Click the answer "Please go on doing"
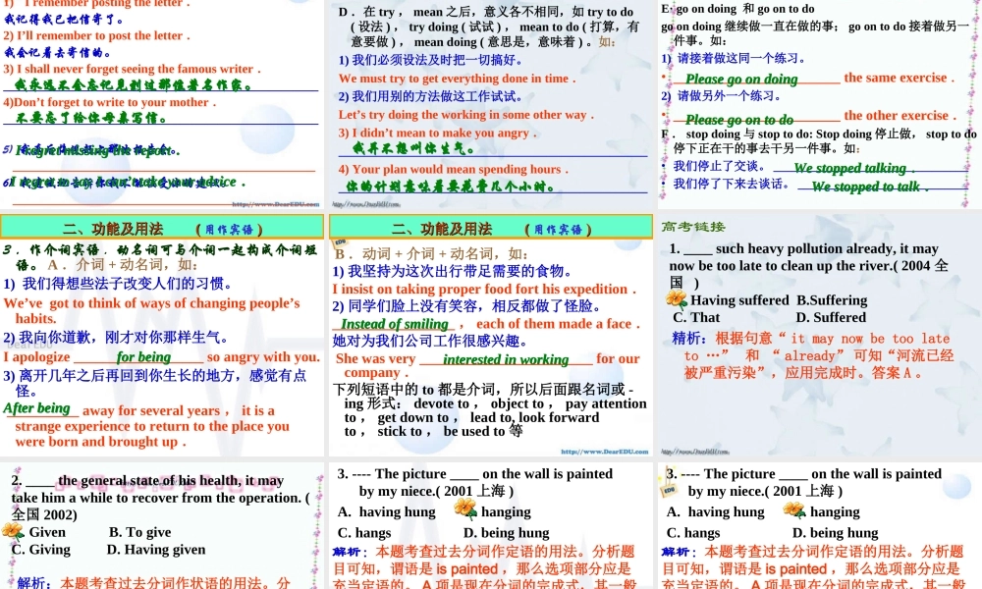This screenshot has width=982, height=589. [x=741, y=79]
